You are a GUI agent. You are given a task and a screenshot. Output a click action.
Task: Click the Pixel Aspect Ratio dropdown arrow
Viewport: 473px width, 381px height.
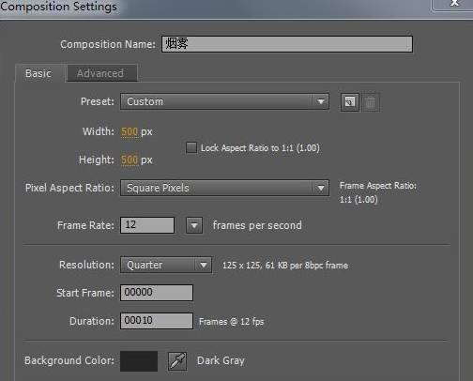[x=321, y=188]
